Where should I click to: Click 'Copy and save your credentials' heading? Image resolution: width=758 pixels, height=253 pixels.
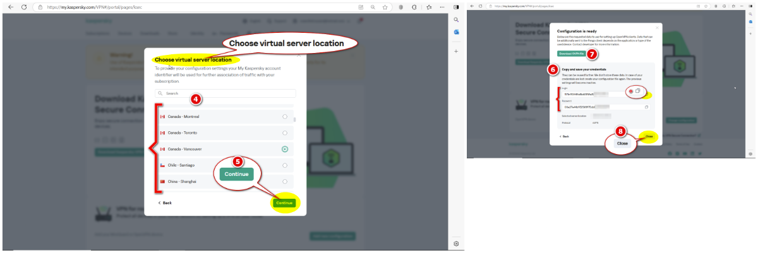586,68
